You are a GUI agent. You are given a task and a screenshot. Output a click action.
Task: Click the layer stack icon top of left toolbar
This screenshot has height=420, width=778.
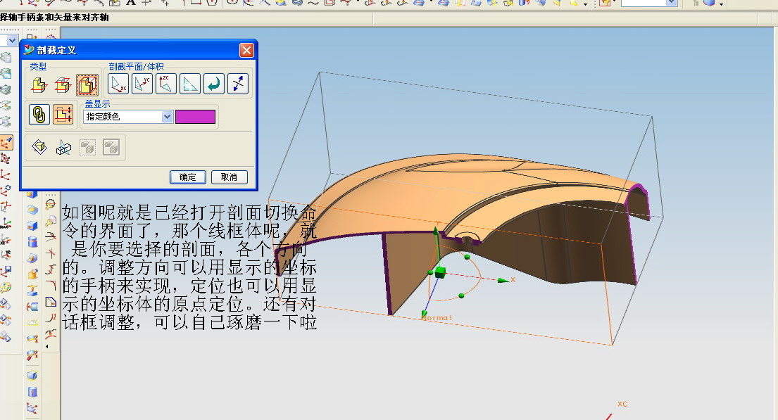click(6, 58)
